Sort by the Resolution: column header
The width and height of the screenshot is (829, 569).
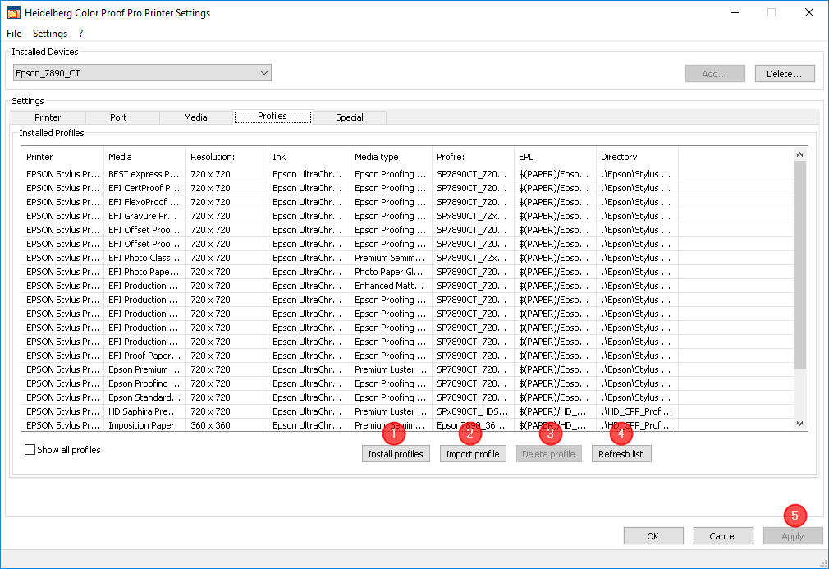pos(227,157)
